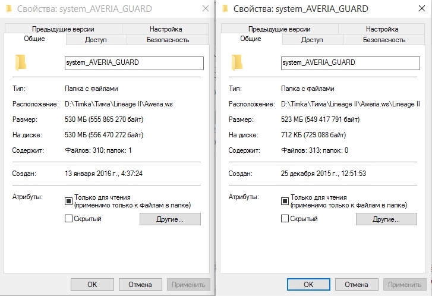The height and width of the screenshot is (296, 432).
Task: Select 'Общие' tab in the right dialog
Action: 251,39
